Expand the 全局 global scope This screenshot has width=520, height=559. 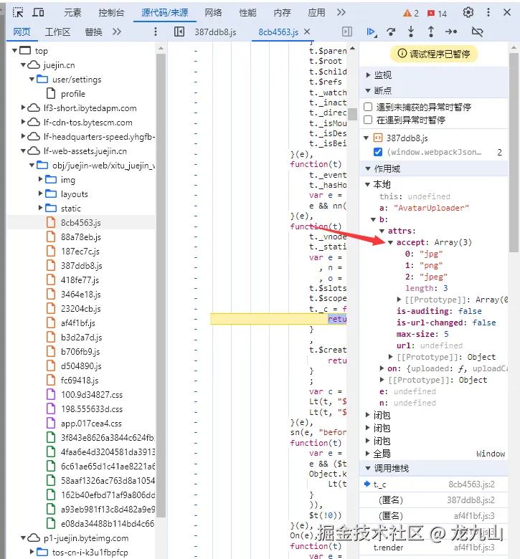click(368, 454)
